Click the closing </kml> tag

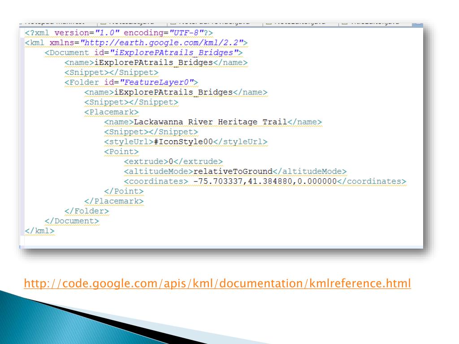[x=39, y=231]
